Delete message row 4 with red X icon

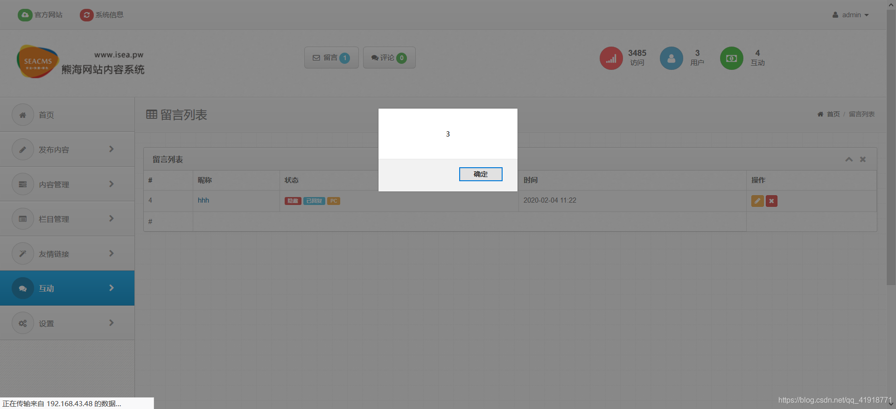(771, 201)
